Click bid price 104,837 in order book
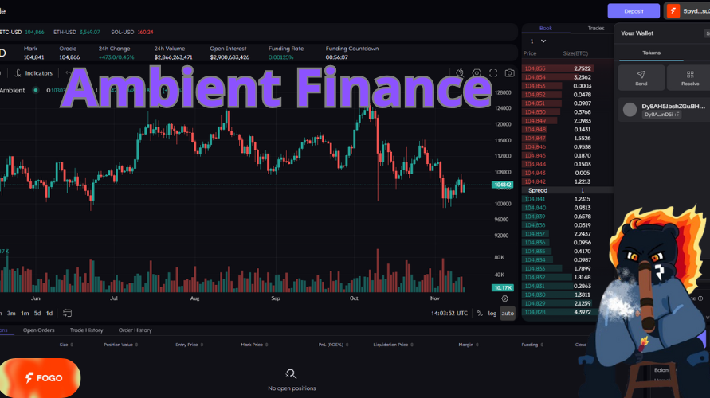Image resolution: width=710 pixels, height=398 pixels. 535,234
